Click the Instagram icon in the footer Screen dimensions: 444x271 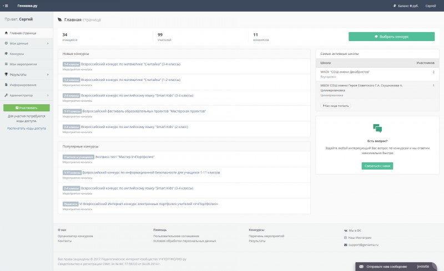tap(346, 237)
